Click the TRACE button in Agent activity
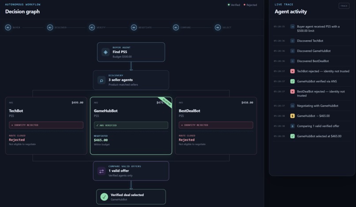356x207 pixels. pyautogui.click(x=344, y=6)
